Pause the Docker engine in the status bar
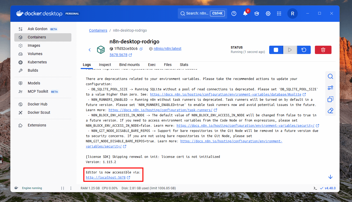Viewport: 352px width, 202px height. [63, 188]
